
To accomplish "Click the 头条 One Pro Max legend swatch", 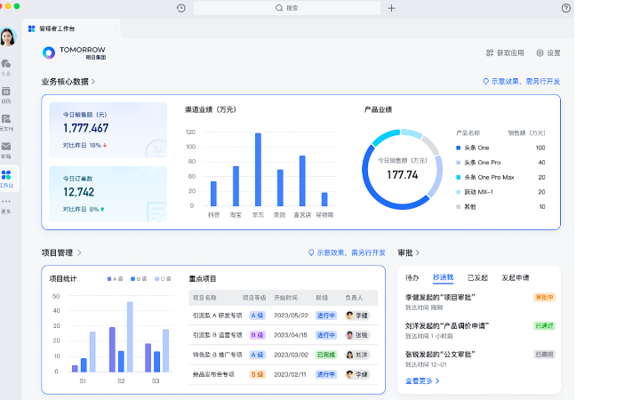I will coord(459,177).
